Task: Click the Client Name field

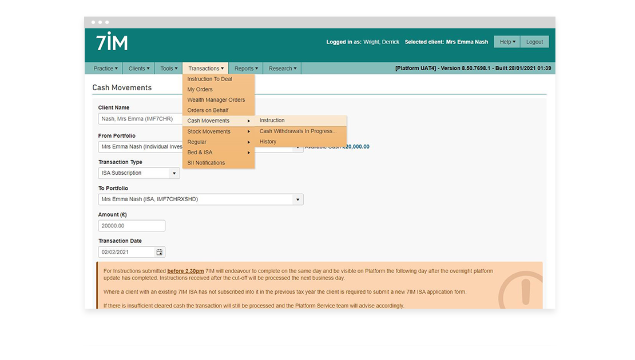Action: point(140,119)
